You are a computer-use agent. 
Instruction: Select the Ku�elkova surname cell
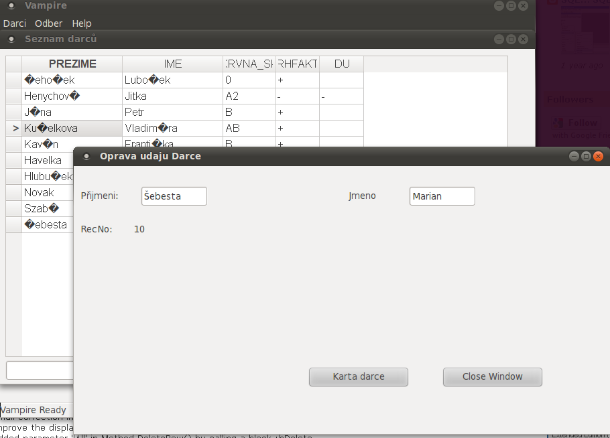pyautogui.click(x=72, y=128)
